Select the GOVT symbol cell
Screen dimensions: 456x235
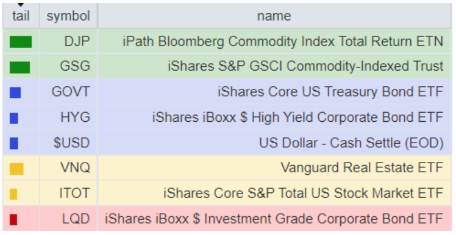[x=68, y=92]
